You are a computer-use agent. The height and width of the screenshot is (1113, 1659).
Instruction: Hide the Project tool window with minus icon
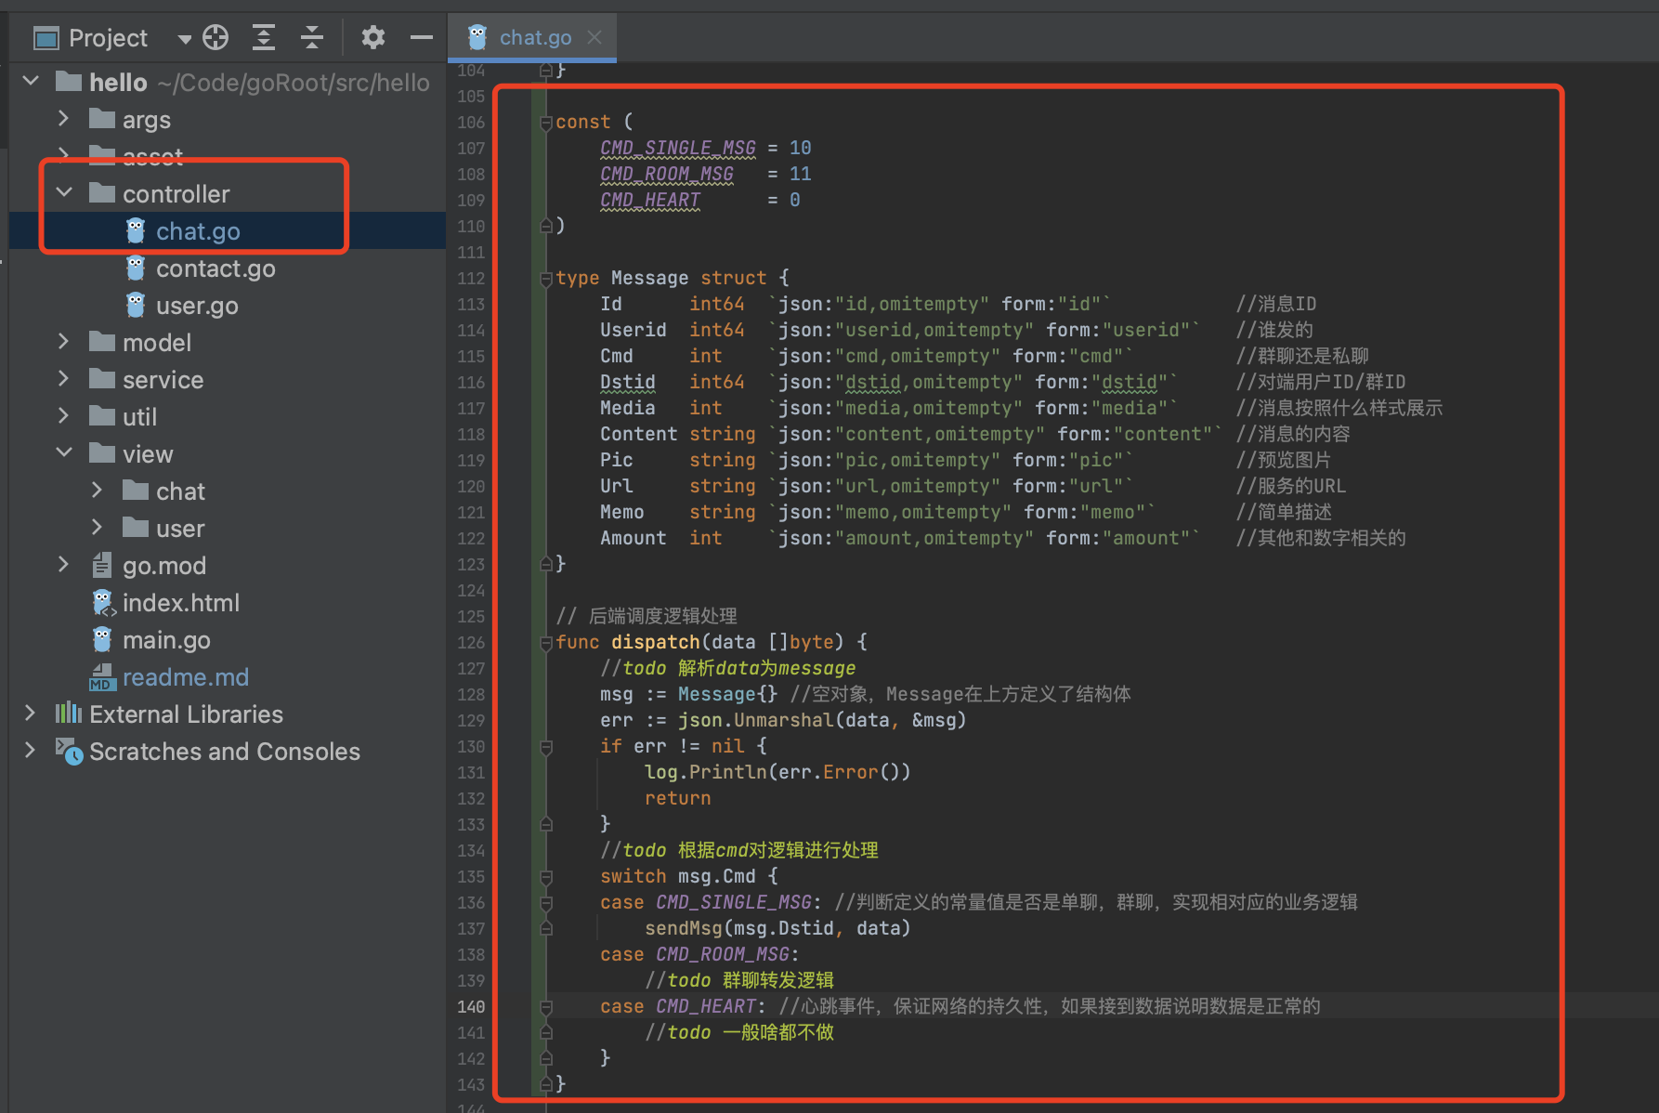tap(422, 37)
